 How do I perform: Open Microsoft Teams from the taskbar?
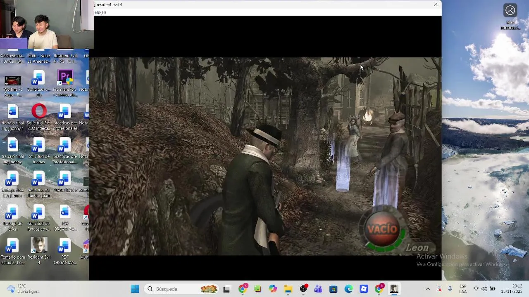click(318, 289)
